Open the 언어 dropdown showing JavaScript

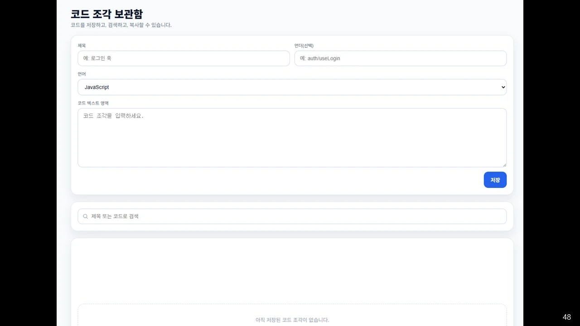tap(292, 87)
